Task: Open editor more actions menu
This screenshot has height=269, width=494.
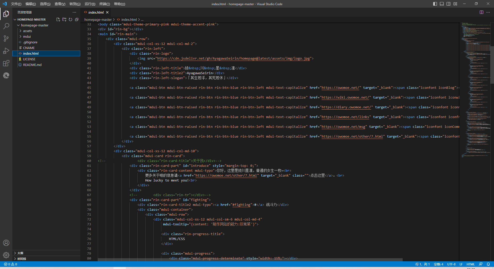Action: click(x=488, y=12)
